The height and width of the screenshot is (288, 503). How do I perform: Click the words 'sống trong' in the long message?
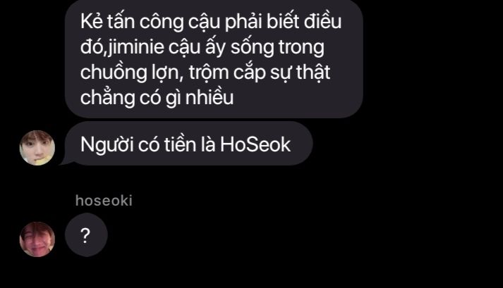(x=277, y=47)
